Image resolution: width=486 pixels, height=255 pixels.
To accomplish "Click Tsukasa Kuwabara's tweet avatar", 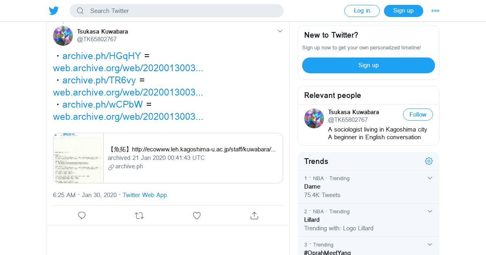I will click(63, 36).
